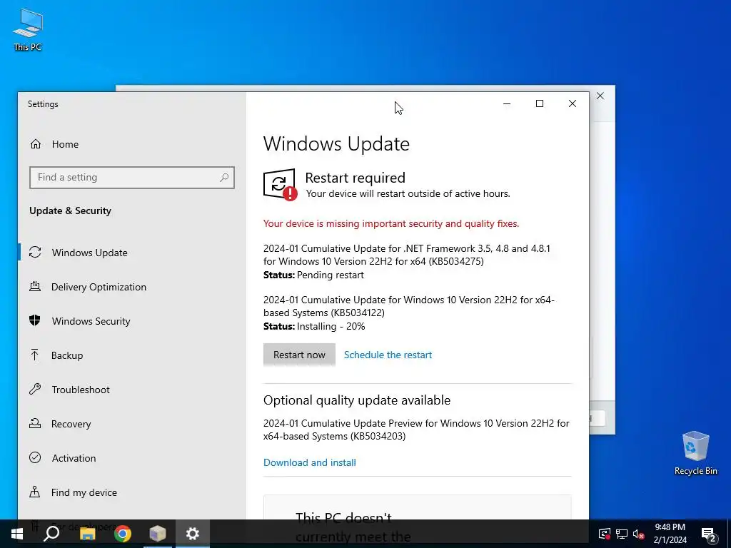Maximize the Settings window

[540, 103]
